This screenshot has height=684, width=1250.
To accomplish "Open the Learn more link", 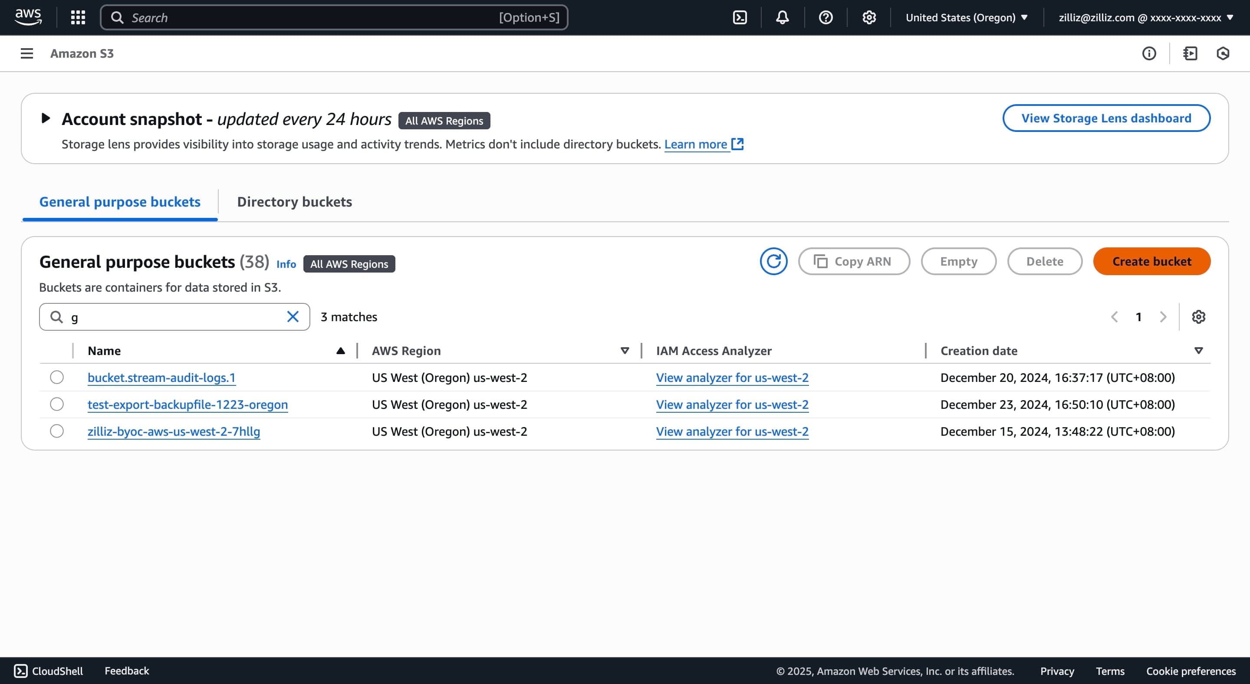I will 695,144.
